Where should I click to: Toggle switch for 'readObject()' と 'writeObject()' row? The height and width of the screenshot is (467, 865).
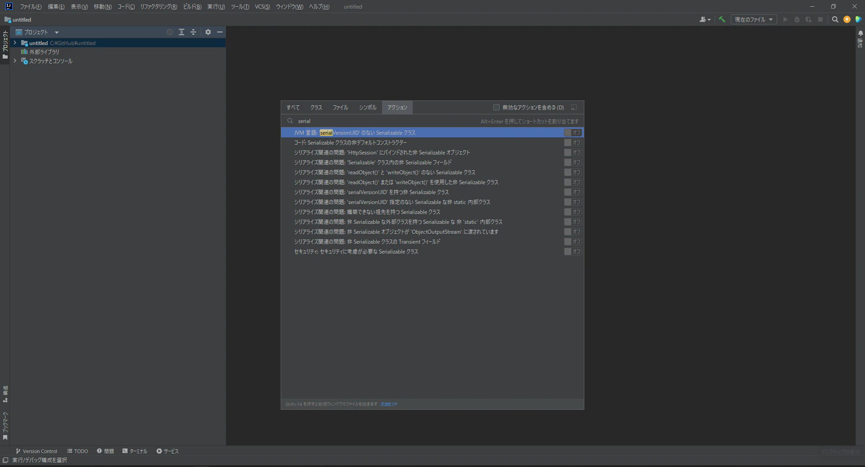[573, 172]
